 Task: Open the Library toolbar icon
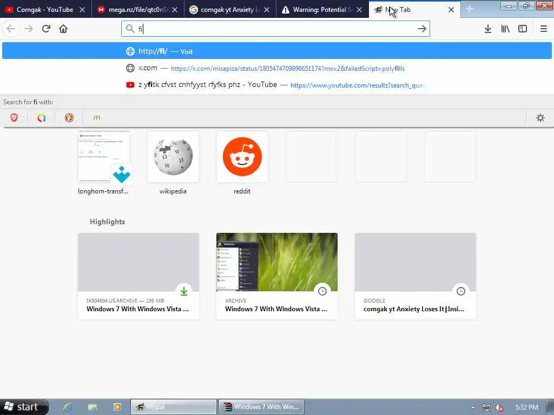point(505,29)
